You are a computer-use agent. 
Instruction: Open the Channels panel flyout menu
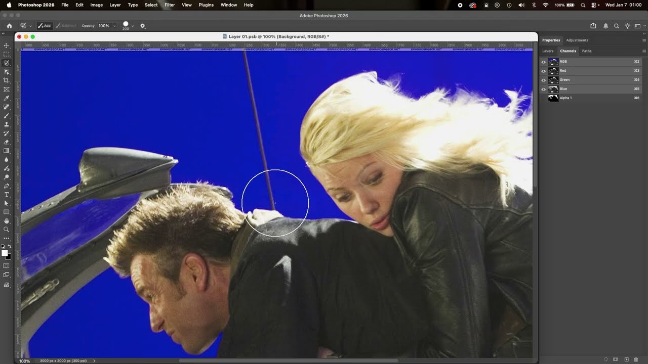coord(644,51)
